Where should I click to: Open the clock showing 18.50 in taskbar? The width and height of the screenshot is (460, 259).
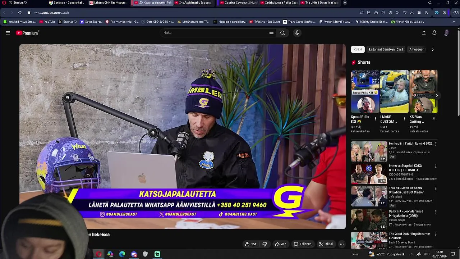tap(439, 254)
